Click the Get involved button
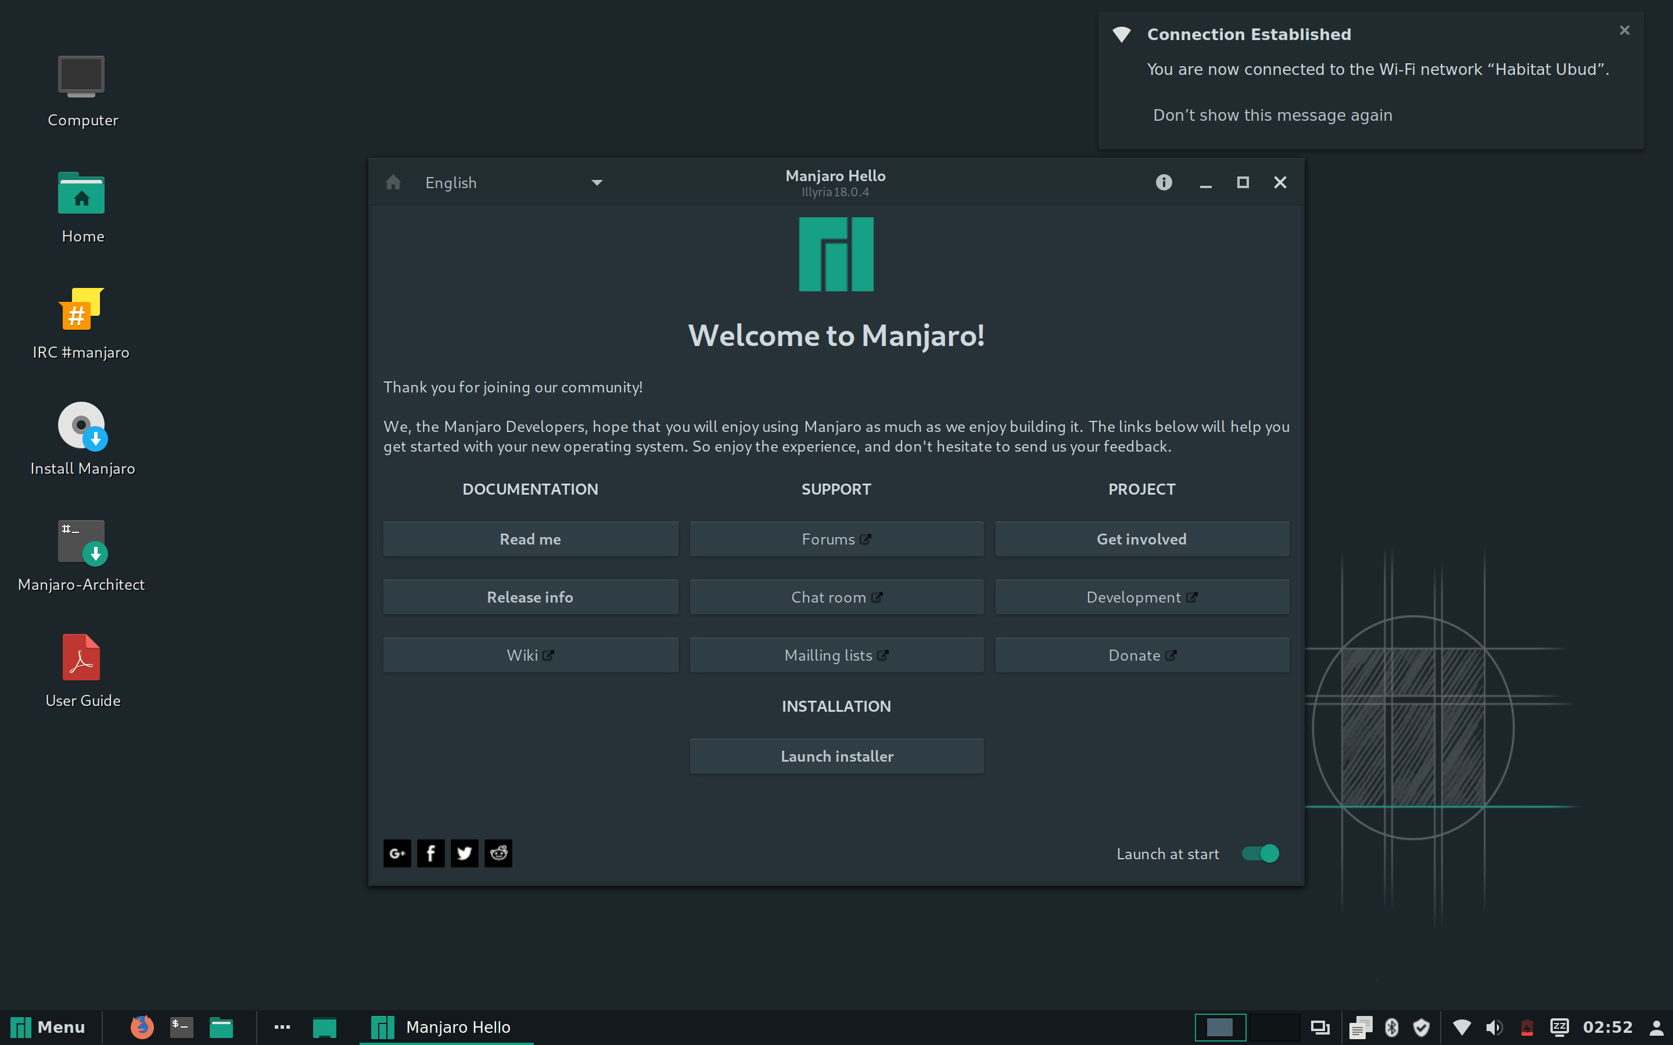The width and height of the screenshot is (1673, 1045). (x=1142, y=539)
